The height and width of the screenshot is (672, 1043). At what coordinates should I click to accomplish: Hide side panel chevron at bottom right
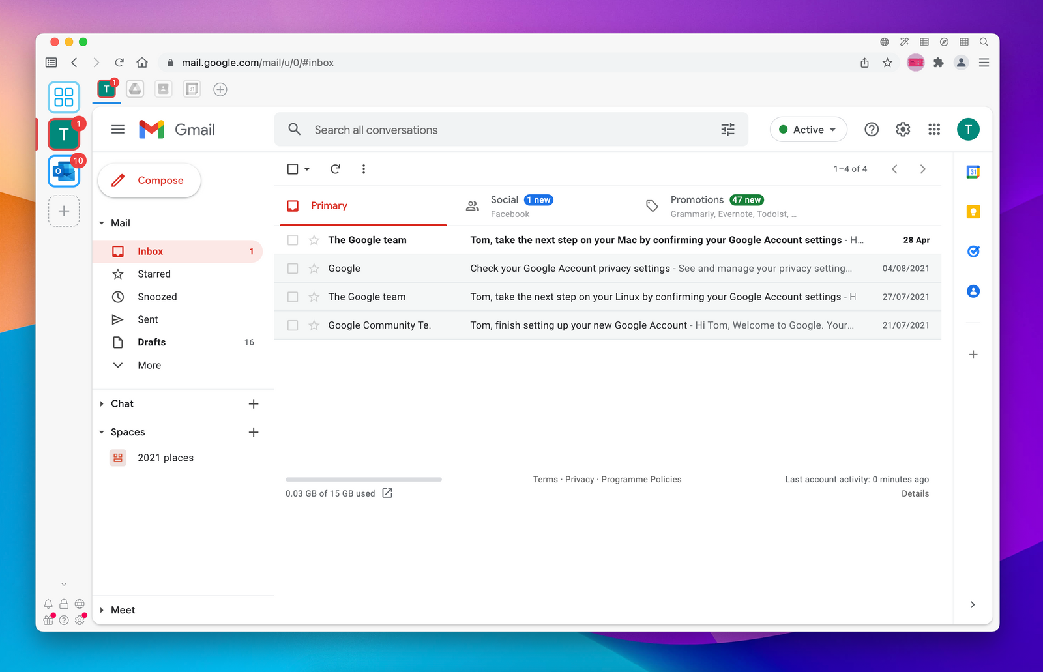pyautogui.click(x=973, y=605)
